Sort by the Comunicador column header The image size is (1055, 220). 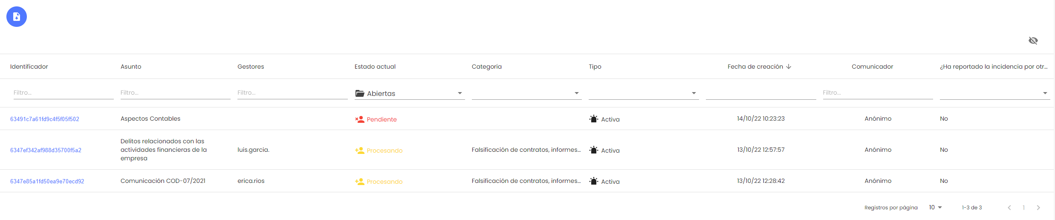(x=872, y=67)
